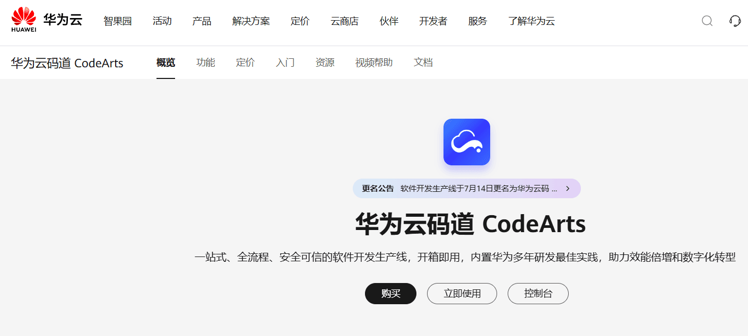Viewport: 748px width, 336px height.
Task: Open the 开发者 menu
Action: coord(433,21)
